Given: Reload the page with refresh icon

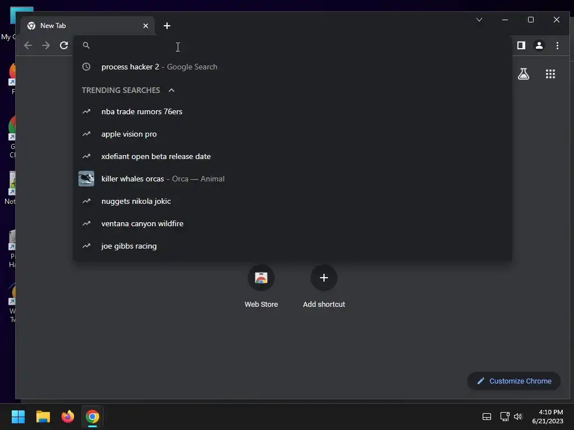Looking at the screenshot, I should [64, 45].
